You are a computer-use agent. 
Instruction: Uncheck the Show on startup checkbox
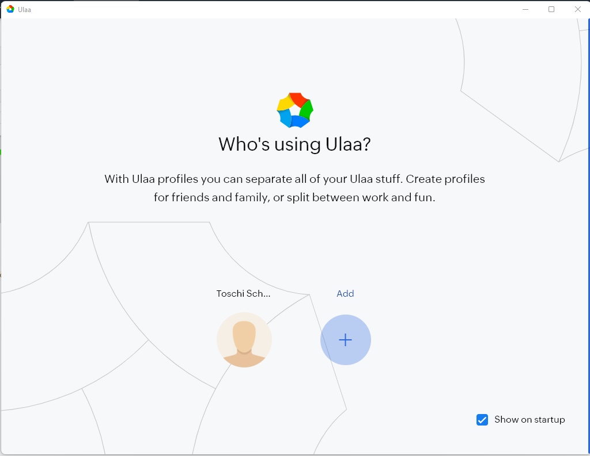tap(482, 420)
